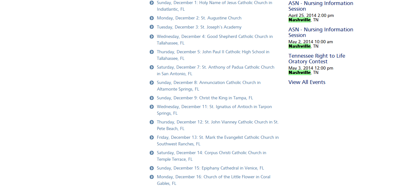Viewport: 409px width, 193px height.
Task: Click arrow bullet beside St. Joseph's Academy
Action: click(152, 27)
